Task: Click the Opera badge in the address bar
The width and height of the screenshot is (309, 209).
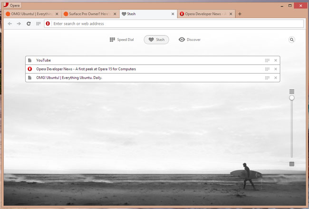Action: 48,24
